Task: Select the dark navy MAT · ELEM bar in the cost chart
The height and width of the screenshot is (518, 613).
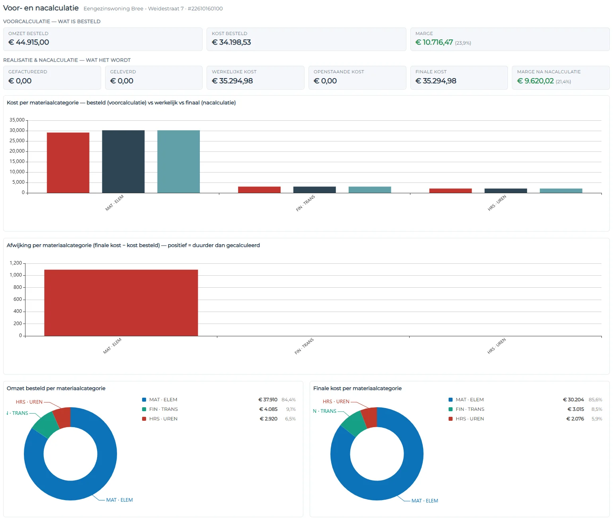Action: click(x=123, y=161)
